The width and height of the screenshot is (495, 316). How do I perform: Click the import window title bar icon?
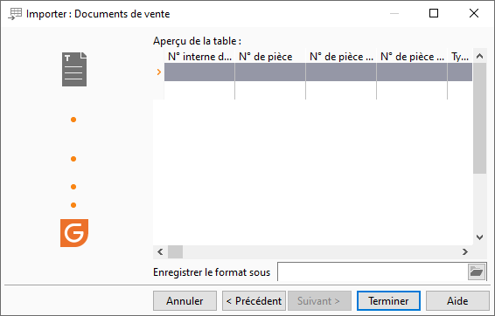coord(15,14)
